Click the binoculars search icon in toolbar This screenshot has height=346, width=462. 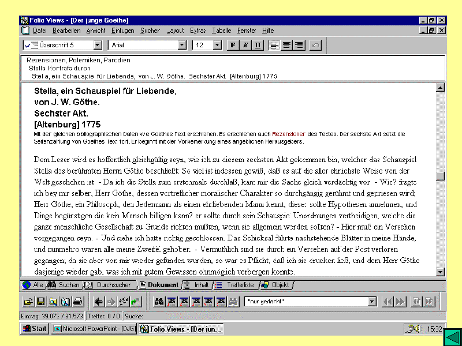pos(159,302)
